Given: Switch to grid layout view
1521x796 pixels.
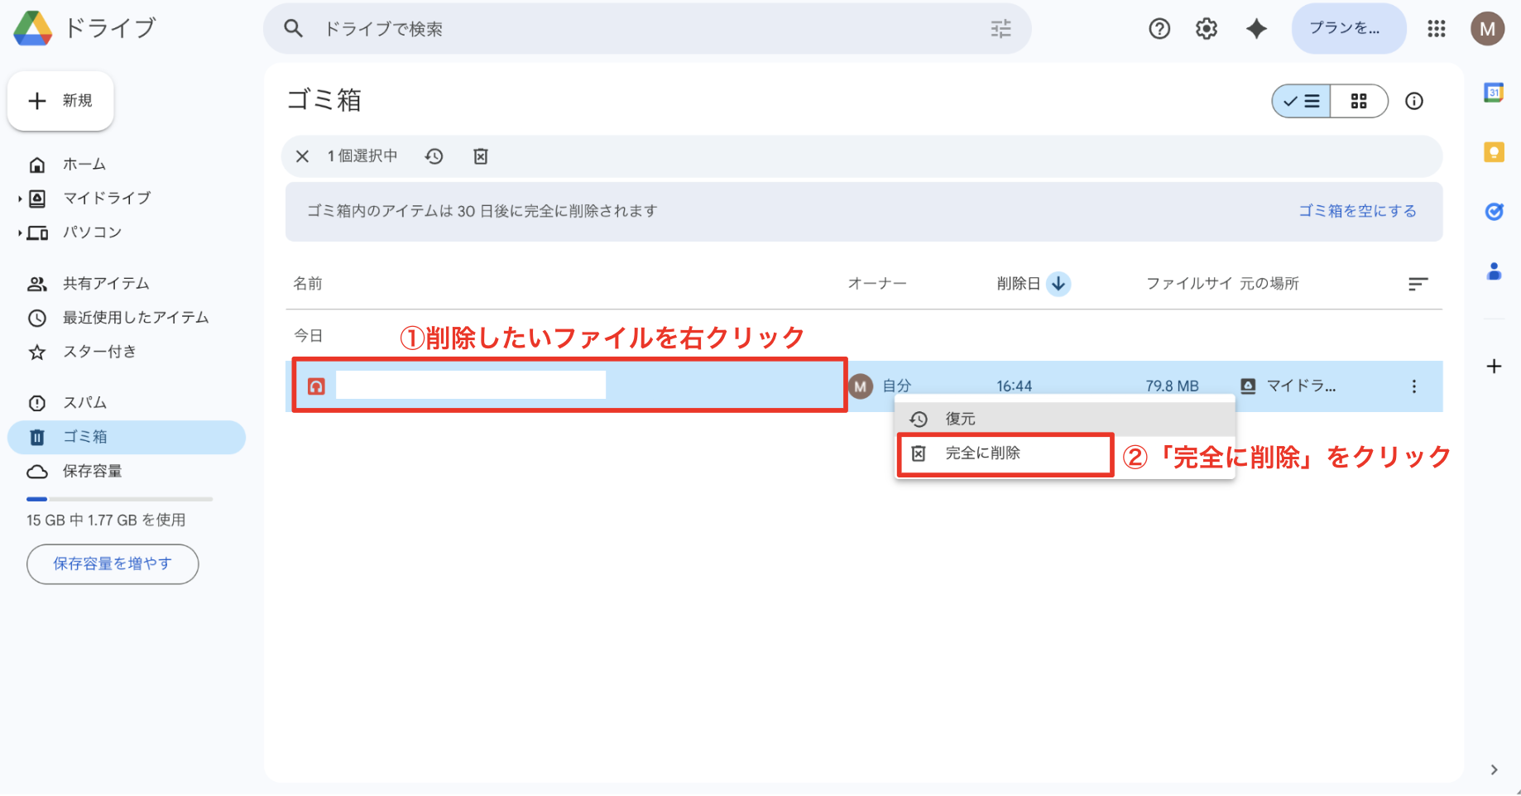Looking at the screenshot, I should (x=1359, y=101).
